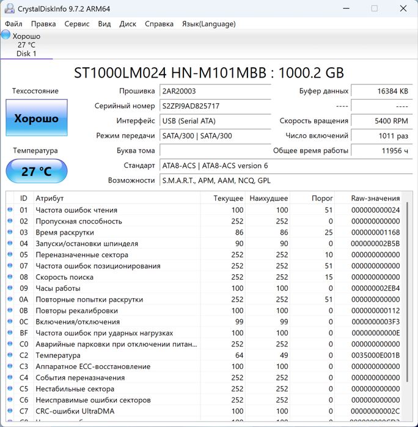This screenshot has height=427, width=418.
Task: Open the Правка menu
Action: click(x=43, y=24)
